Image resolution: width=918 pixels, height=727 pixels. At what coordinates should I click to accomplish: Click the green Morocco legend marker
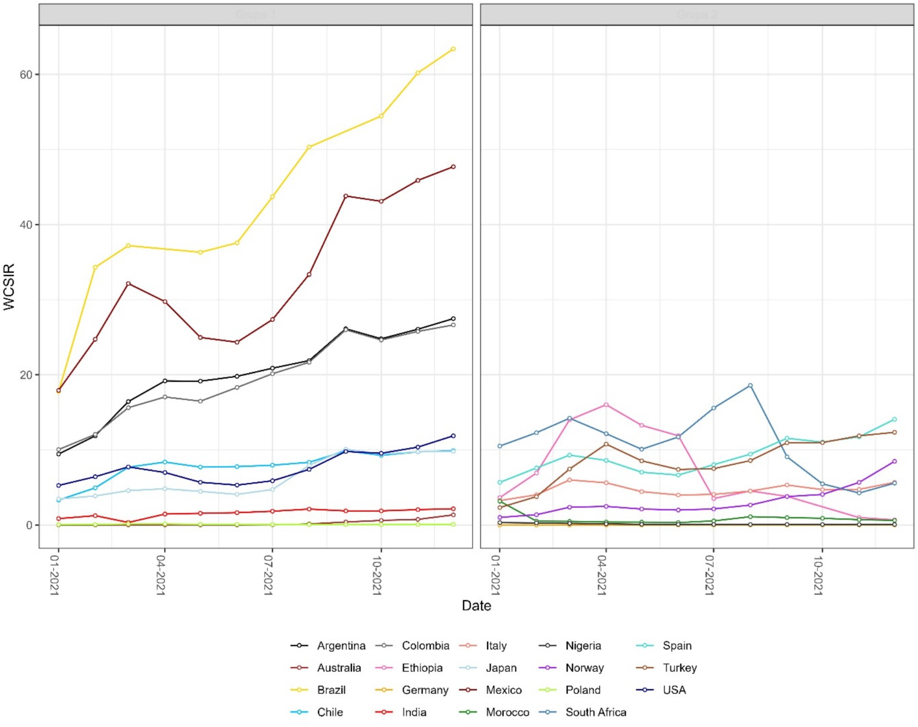(468, 712)
